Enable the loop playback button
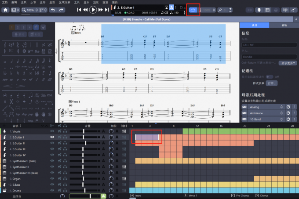The image size is (299, 199). click(x=193, y=10)
